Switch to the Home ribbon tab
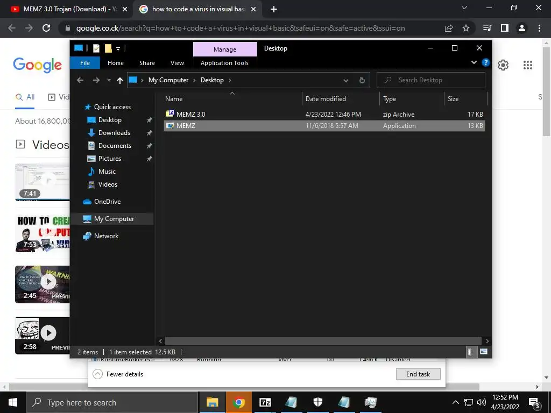The height and width of the screenshot is (413, 551). coord(116,63)
